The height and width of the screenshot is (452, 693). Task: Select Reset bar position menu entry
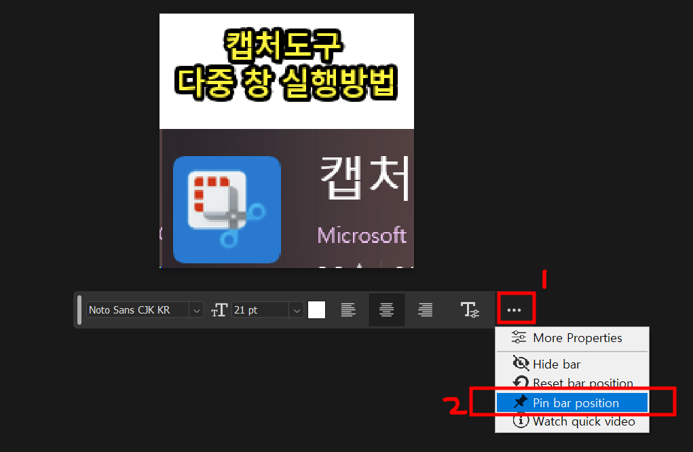572,383
